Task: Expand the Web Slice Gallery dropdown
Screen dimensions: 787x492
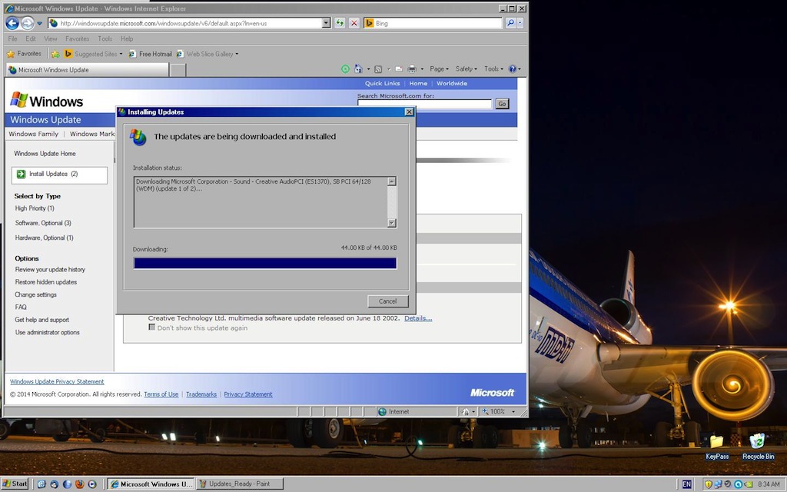Action: click(x=237, y=54)
